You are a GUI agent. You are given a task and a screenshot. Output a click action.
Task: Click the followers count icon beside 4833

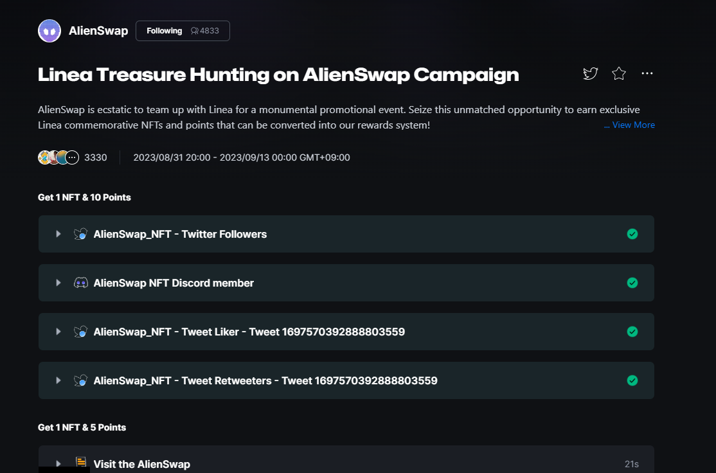point(195,31)
